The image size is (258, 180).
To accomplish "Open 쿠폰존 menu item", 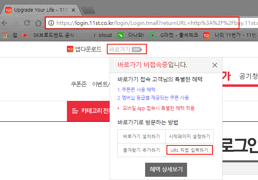I will (79, 84).
